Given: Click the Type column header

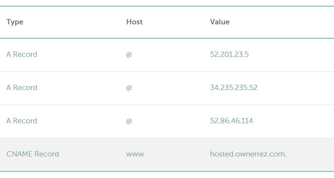Looking at the screenshot, I should pos(15,22).
